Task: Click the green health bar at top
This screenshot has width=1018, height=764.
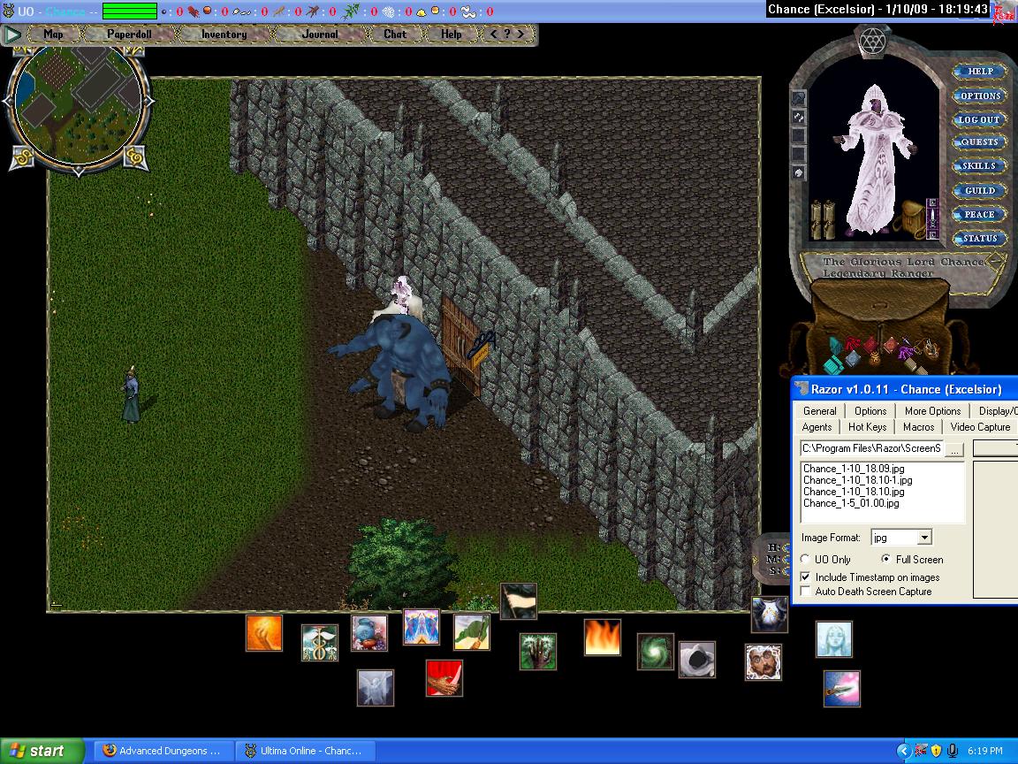Action: tap(130, 11)
